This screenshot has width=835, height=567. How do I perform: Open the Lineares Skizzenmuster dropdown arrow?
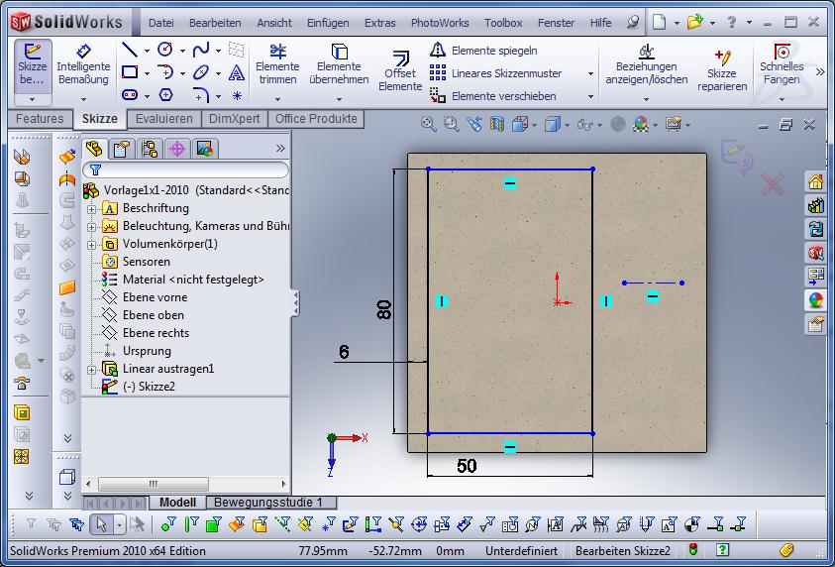pyautogui.click(x=590, y=73)
